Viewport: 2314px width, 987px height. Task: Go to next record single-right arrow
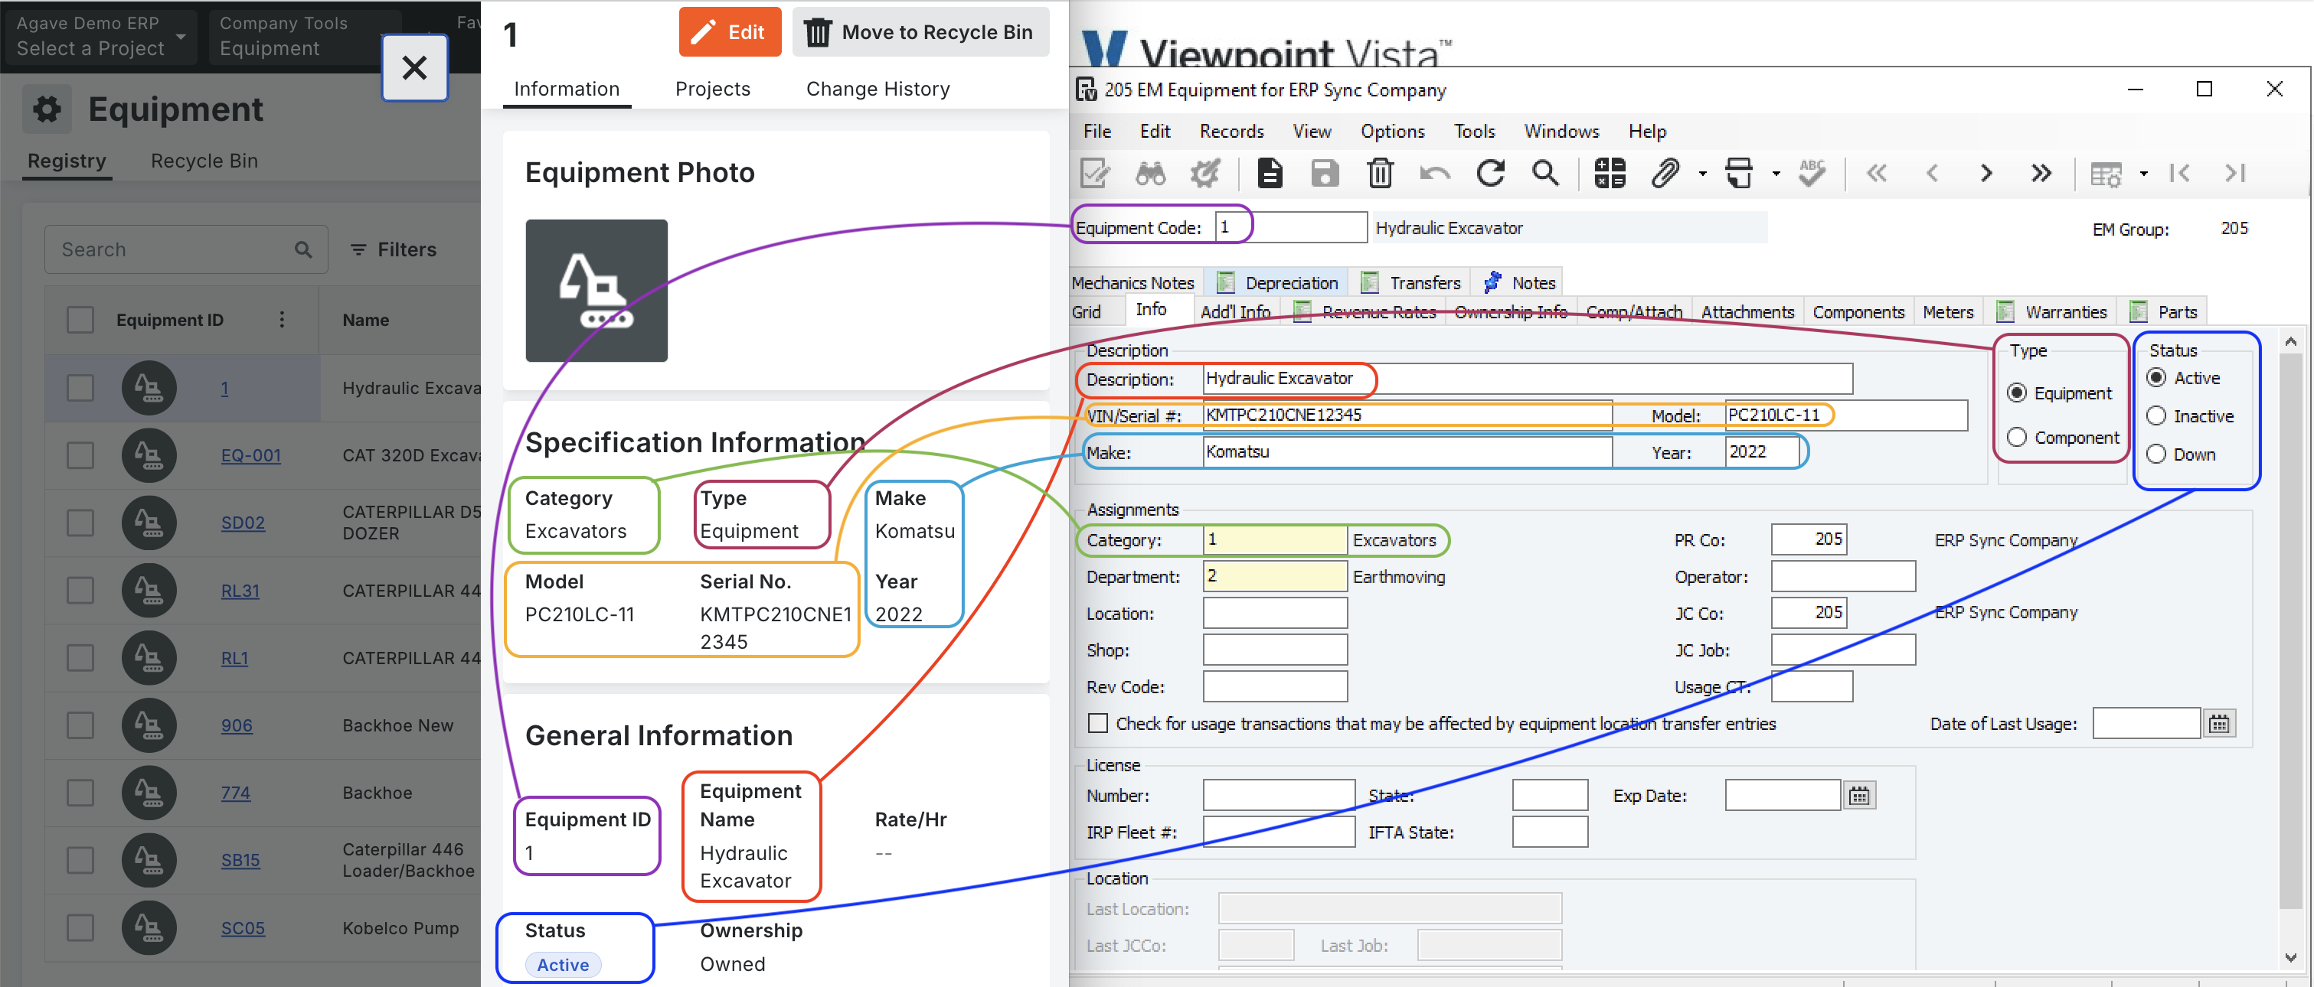(x=1986, y=173)
